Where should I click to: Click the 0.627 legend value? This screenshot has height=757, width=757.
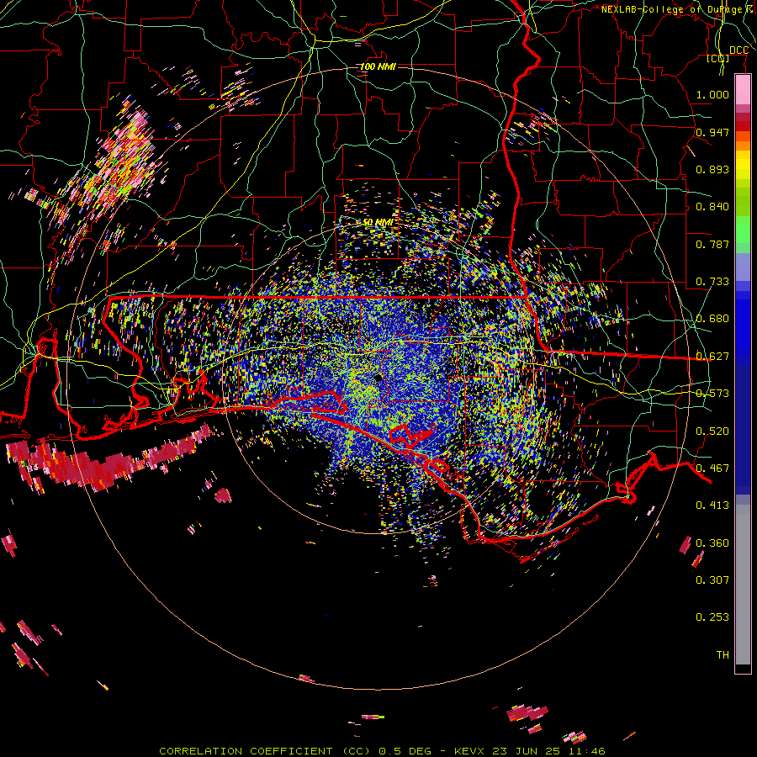[712, 357]
